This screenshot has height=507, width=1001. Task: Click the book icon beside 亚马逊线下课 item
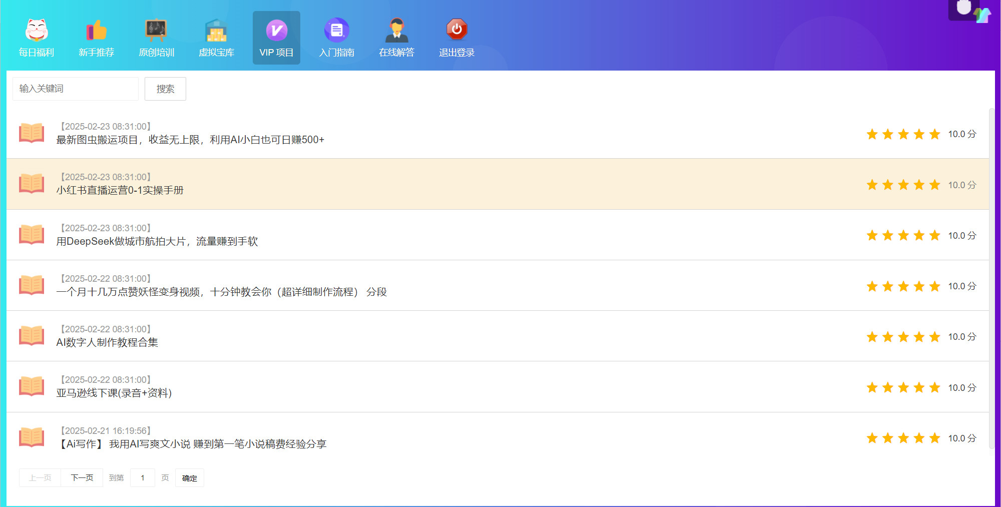tap(32, 386)
